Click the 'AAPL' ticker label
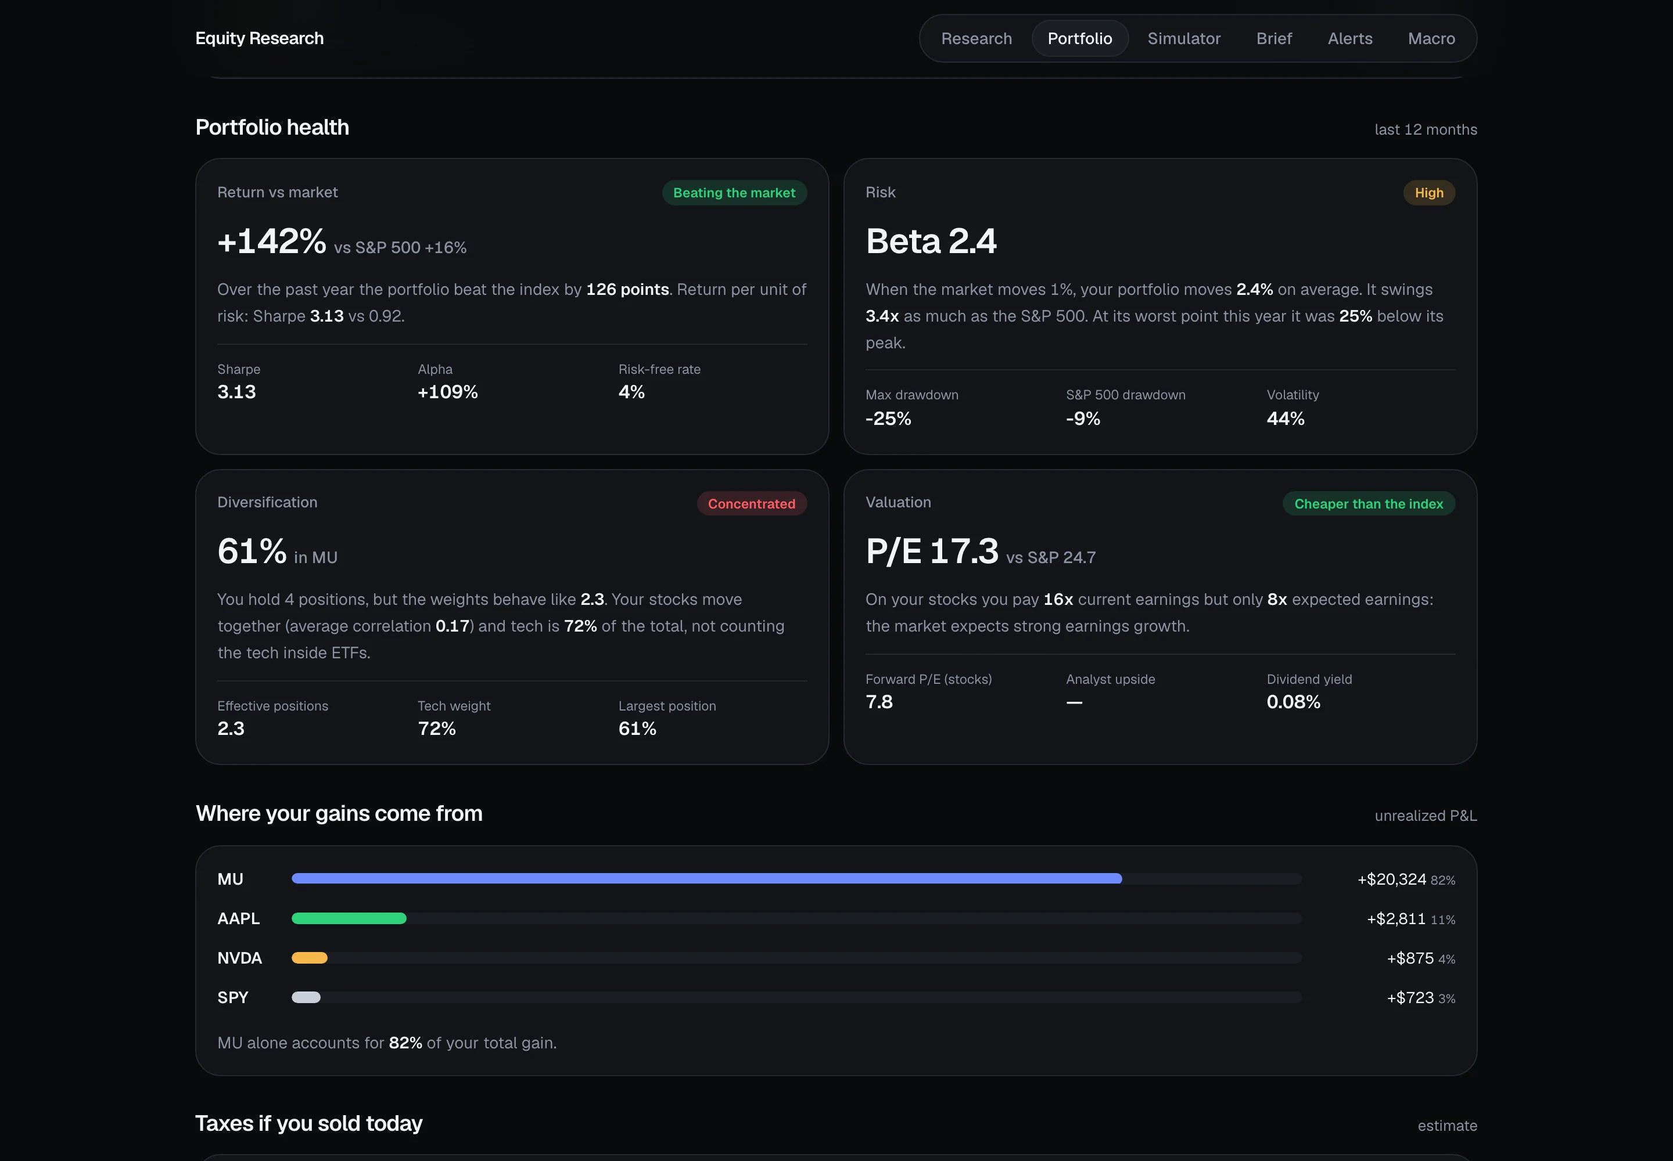This screenshot has height=1161, width=1673. (238, 918)
